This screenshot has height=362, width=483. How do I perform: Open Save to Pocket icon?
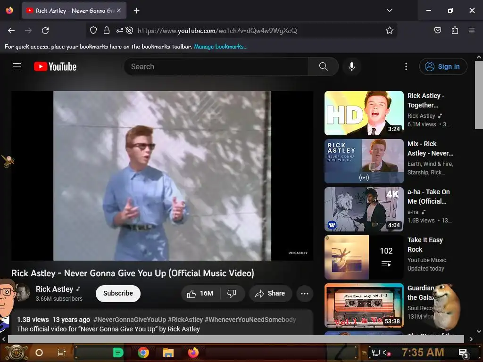[438, 30]
